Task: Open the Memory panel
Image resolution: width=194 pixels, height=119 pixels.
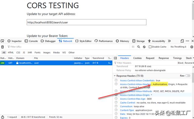Action: click(122, 41)
